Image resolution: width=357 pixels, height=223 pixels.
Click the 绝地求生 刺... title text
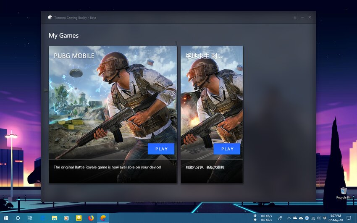204,56
